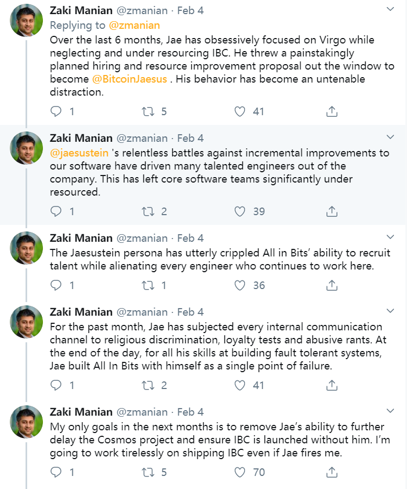Expand options caret on the @jaesustein tweet
The image size is (408, 489).
pyautogui.click(x=390, y=137)
